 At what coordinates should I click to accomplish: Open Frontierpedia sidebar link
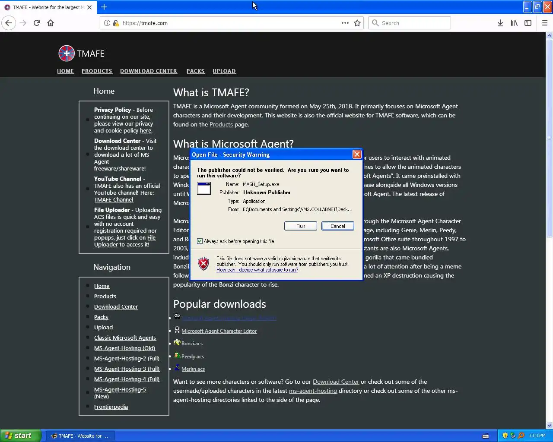point(111,407)
